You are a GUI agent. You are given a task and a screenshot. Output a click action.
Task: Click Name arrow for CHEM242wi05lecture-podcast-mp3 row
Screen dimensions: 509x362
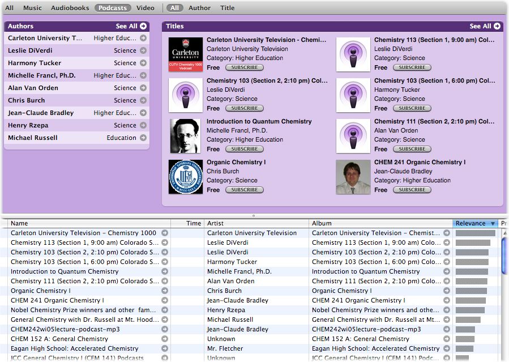point(165,329)
